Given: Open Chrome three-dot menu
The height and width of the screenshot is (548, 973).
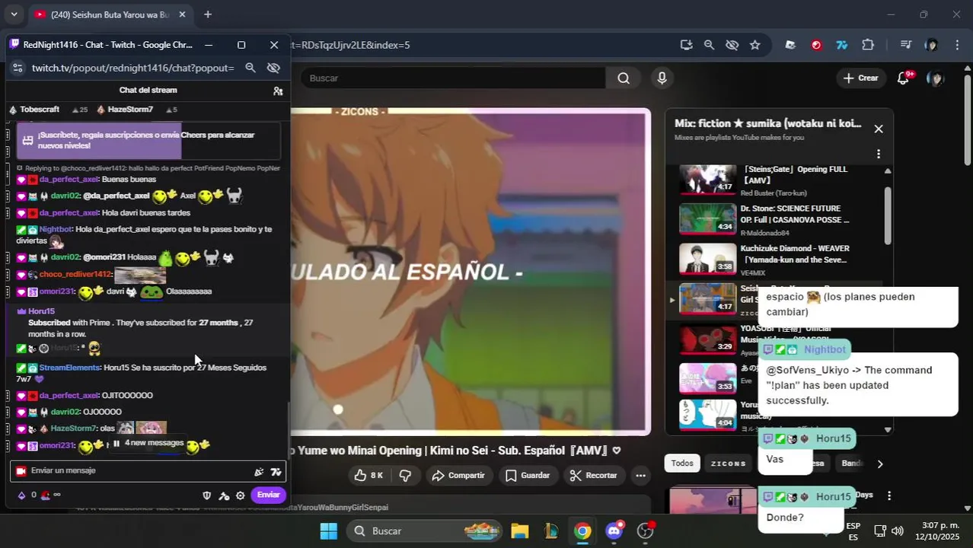Looking at the screenshot, I should (956, 45).
